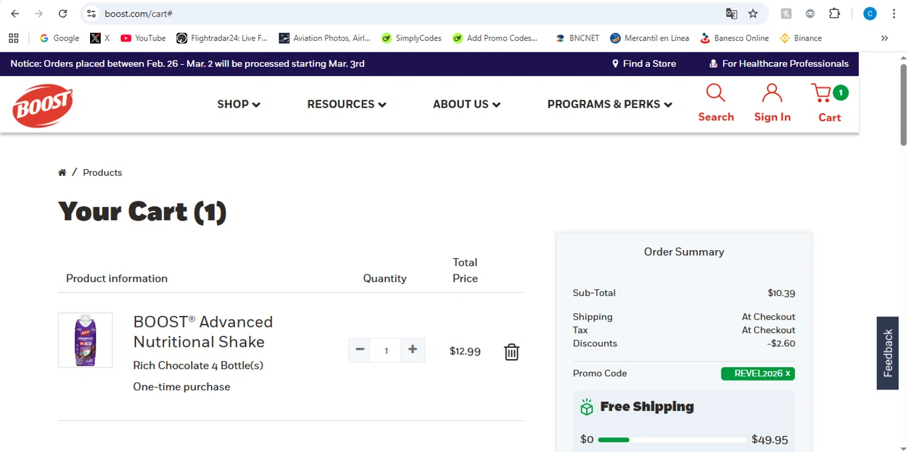This screenshot has width=907, height=452.
Task: Open the YouTube bookmark
Action: (x=143, y=38)
